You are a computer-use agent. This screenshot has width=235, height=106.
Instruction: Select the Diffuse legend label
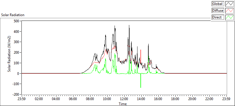click(x=218, y=11)
